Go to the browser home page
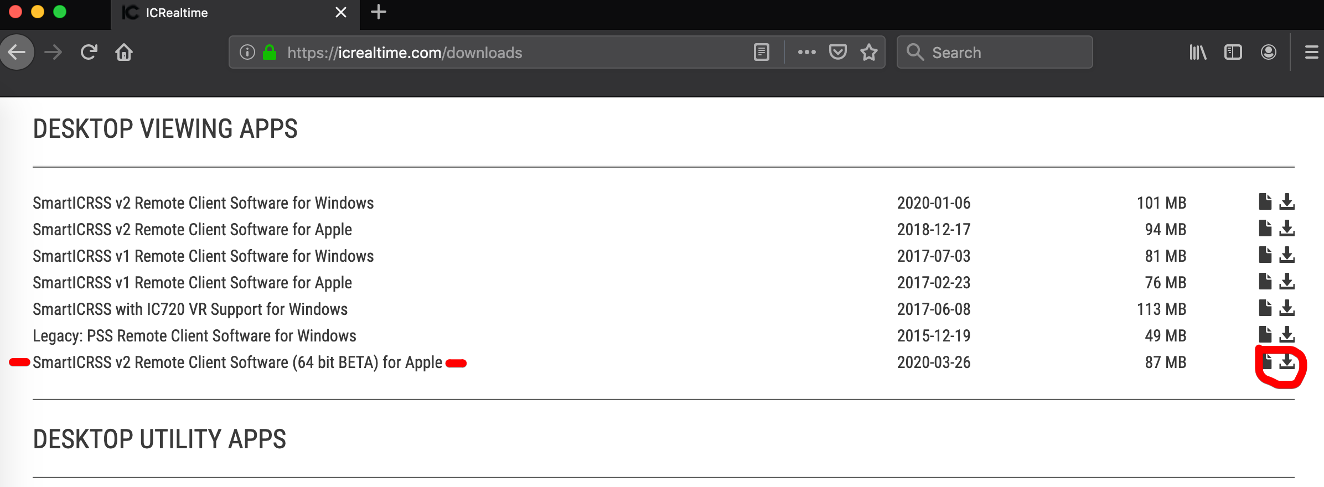The image size is (1324, 487). pyautogui.click(x=124, y=52)
